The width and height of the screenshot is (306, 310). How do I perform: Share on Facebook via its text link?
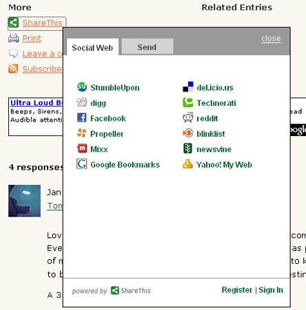(108, 118)
